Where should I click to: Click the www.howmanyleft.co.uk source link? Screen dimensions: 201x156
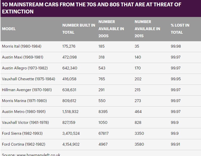coord(38,154)
